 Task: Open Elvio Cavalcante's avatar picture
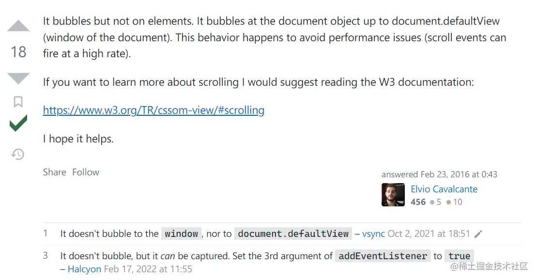coord(393,195)
